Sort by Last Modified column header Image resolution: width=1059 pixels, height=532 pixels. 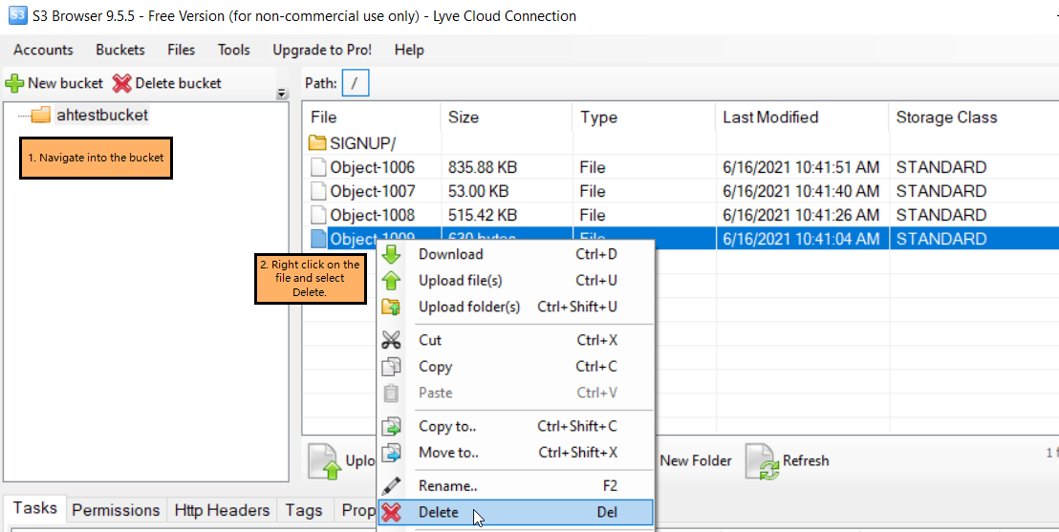tap(770, 117)
